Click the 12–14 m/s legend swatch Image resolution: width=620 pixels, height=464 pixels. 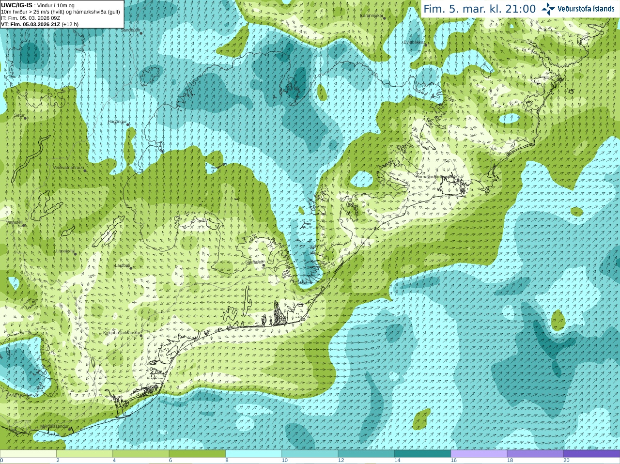pos(366,454)
